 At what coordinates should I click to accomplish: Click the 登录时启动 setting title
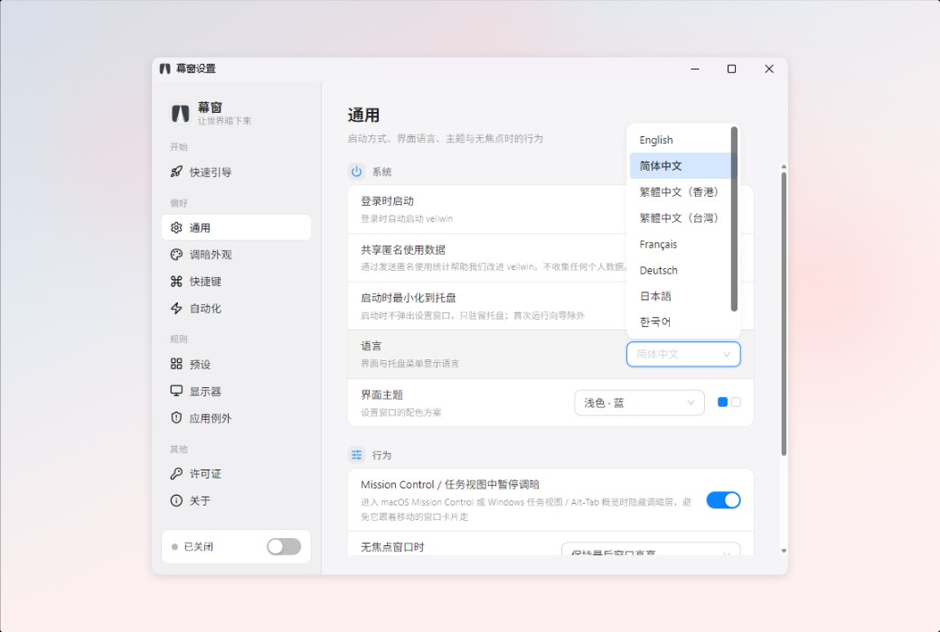click(387, 201)
